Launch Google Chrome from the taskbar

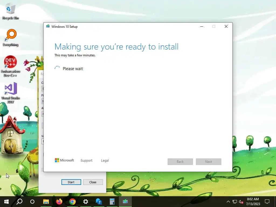(72, 202)
